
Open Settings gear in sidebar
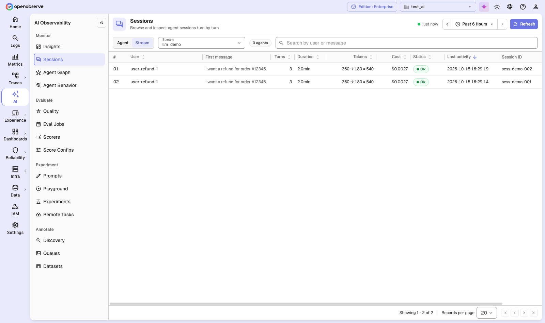click(x=15, y=228)
